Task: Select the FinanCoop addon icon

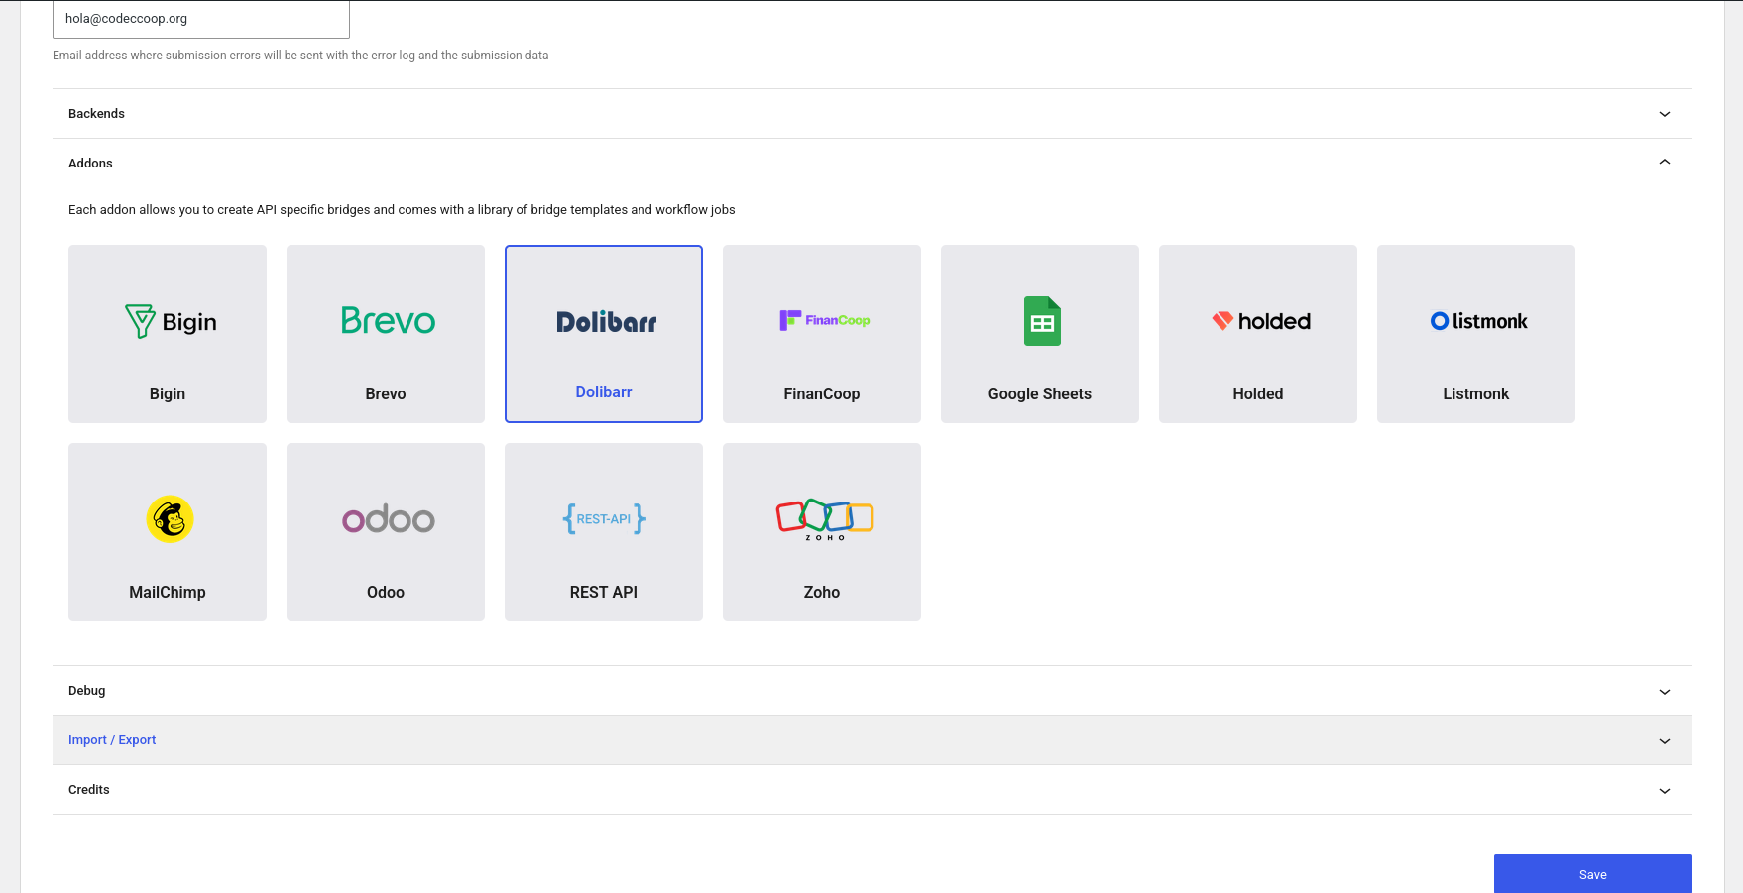Action: pyautogui.click(x=821, y=321)
